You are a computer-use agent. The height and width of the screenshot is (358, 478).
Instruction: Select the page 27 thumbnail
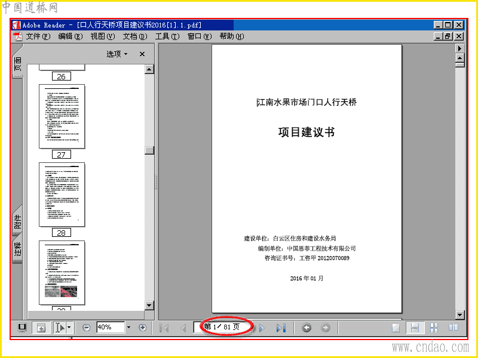tap(62, 116)
